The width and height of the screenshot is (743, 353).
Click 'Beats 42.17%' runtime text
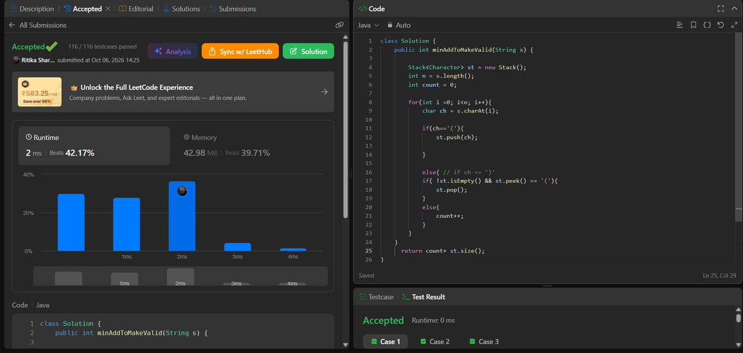point(71,153)
